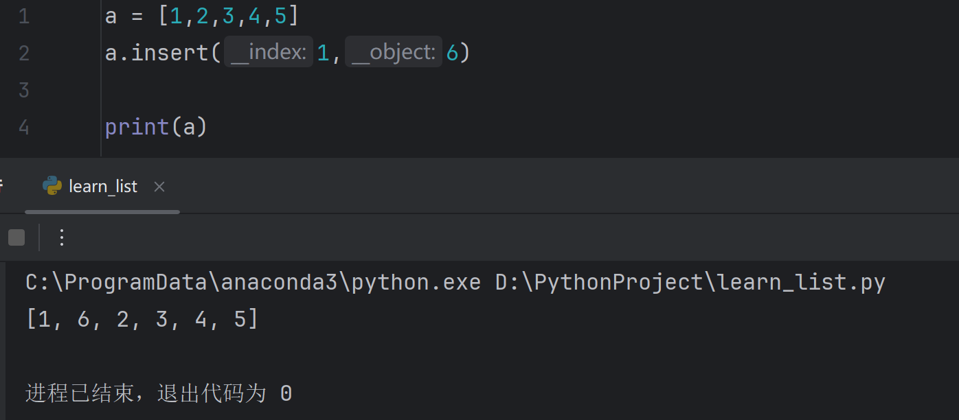Click line number 2 in the gutter
This screenshot has width=959, height=420.
point(24,53)
